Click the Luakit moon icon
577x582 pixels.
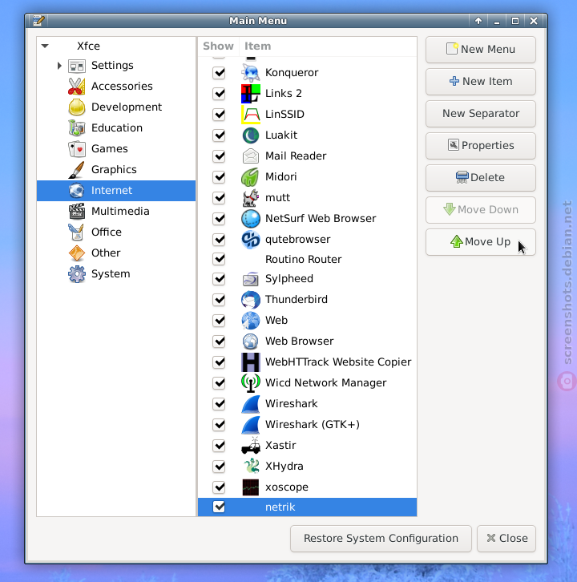251,135
